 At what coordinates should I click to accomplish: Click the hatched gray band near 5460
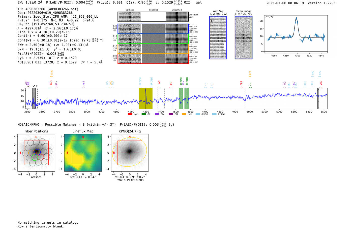(x=318, y=98)
